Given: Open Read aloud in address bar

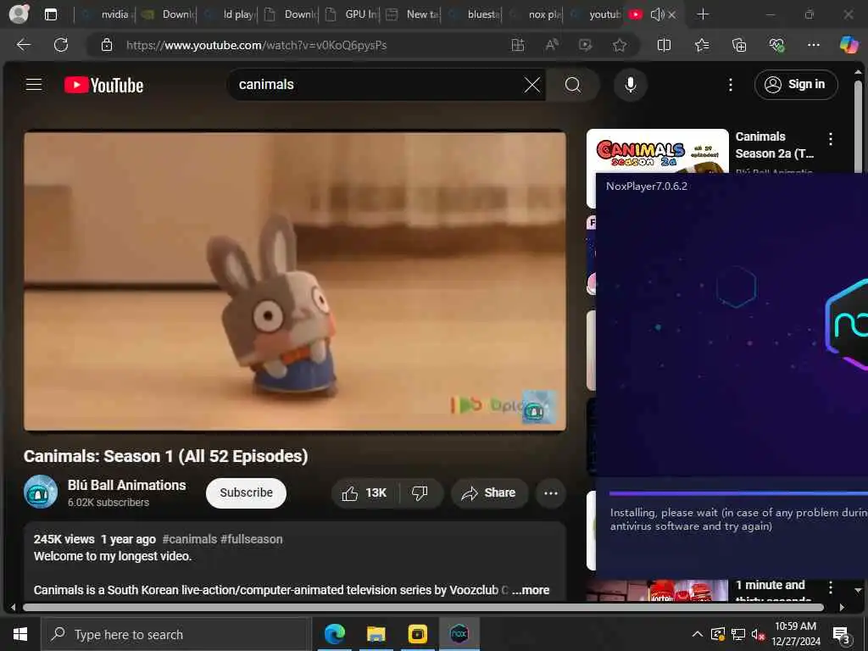Looking at the screenshot, I should click(551, 45).
